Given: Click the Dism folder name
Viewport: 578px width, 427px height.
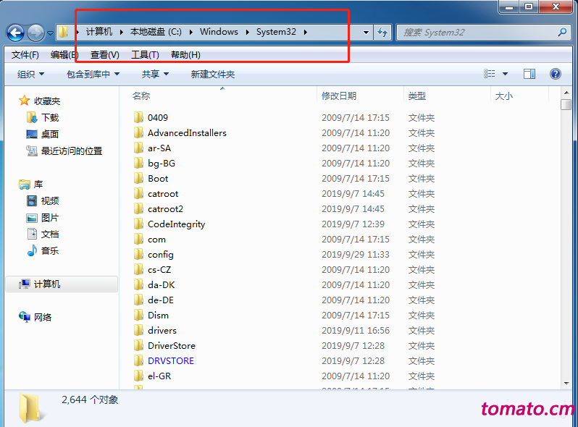Looking at the screenshot, I should 158,316.
